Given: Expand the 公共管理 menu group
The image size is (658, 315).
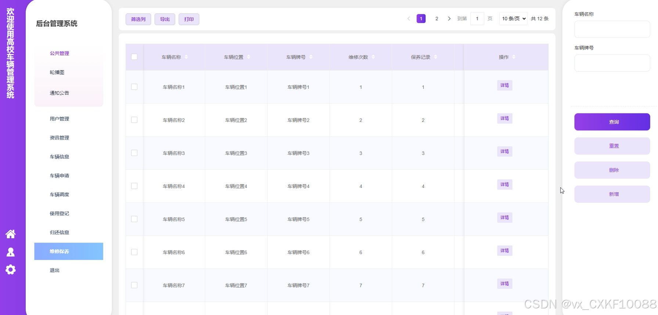Looking at the screenshot, I should [x=60, y=53].
